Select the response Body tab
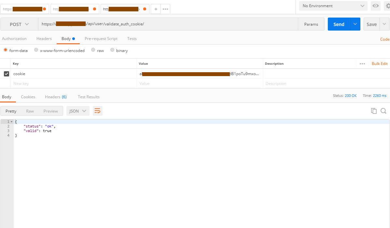The width and height of the screenshot is (390, 228). (7, 97)
